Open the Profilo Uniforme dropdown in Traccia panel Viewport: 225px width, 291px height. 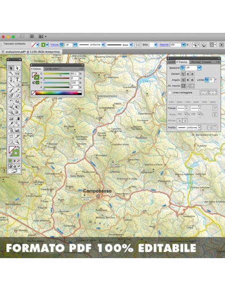click(x=200, y=128)
